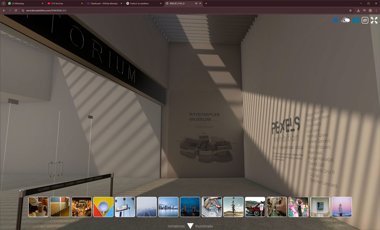
Task: Click the blue home icon in the tour
Action: click(x=335, y=20)
